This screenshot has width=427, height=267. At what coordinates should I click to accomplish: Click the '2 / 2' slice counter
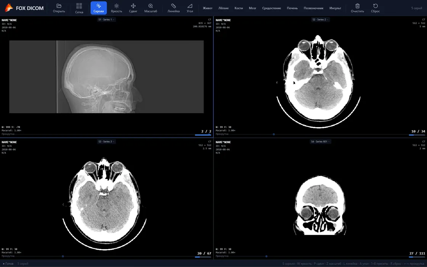point(206,131)
